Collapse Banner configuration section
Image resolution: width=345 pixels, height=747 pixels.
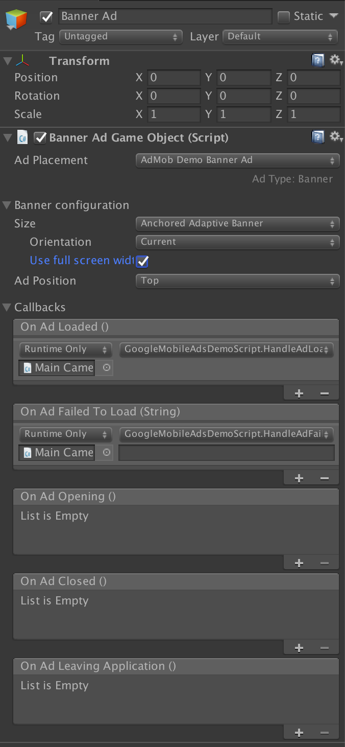[x=7, y=205]
